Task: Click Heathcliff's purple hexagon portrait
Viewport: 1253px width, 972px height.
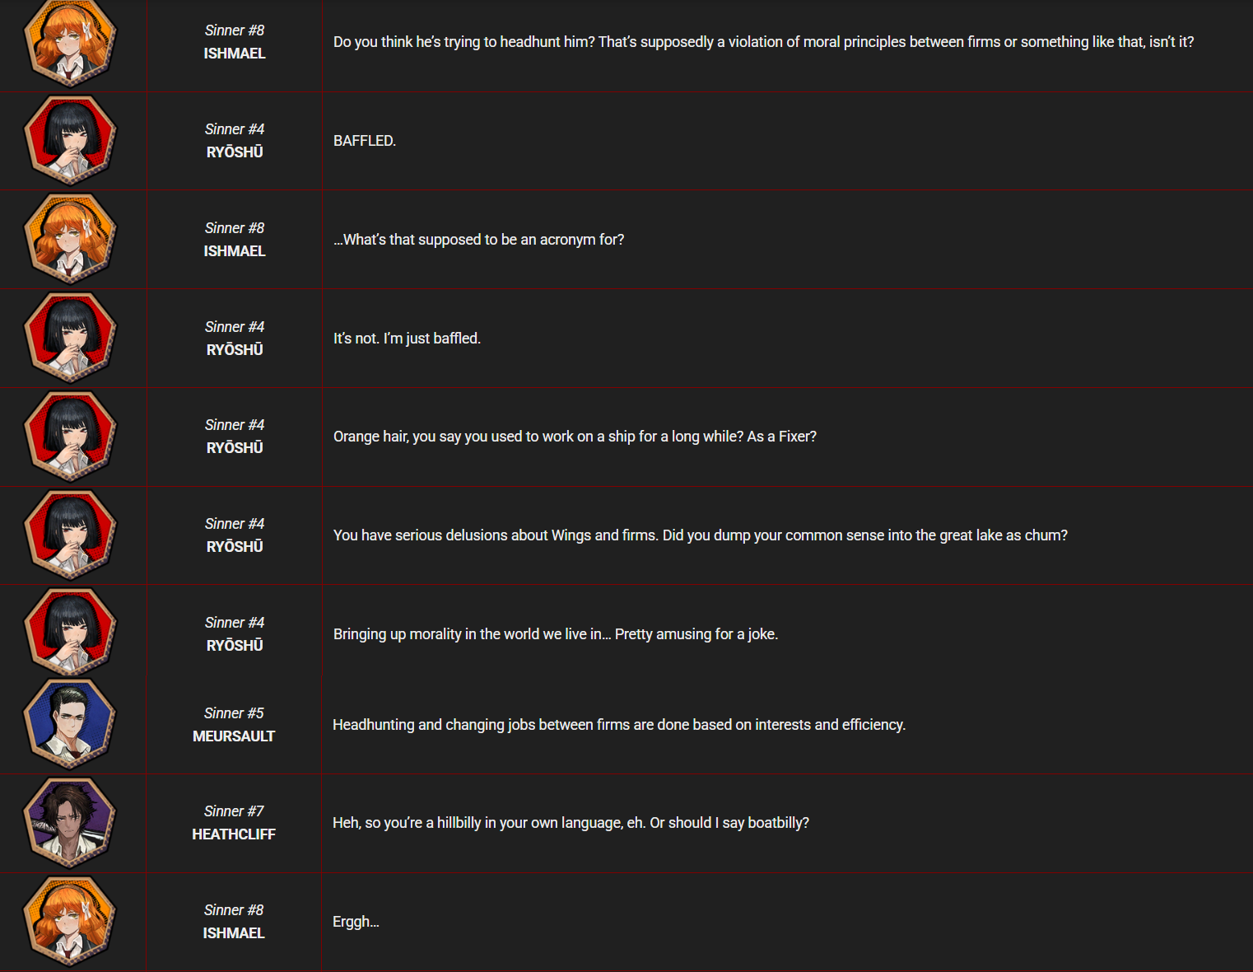Action: pos(70,822)
